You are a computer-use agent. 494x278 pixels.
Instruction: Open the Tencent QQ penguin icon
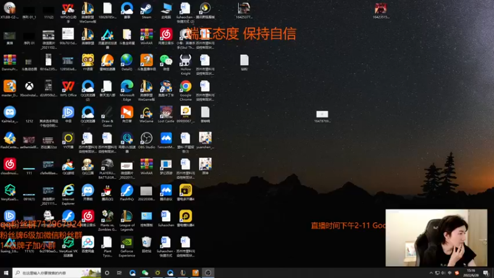pos(107,193)
